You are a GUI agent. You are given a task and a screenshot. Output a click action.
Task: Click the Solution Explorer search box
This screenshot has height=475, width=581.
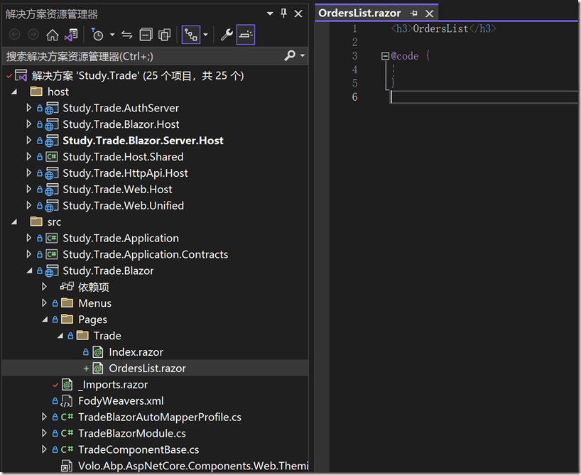click(x=142, y=56)
